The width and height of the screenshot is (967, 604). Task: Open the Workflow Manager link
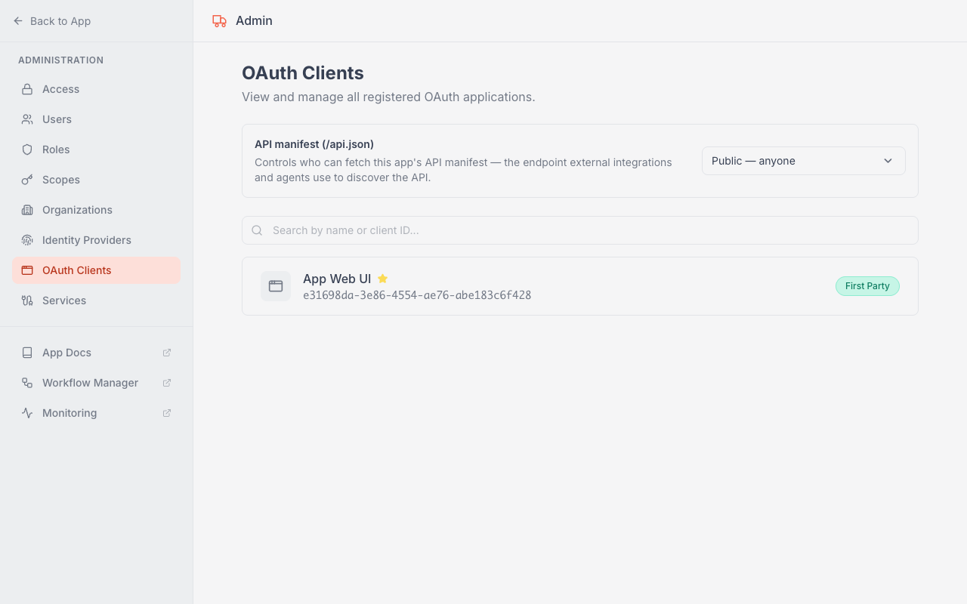coord(96,383)
